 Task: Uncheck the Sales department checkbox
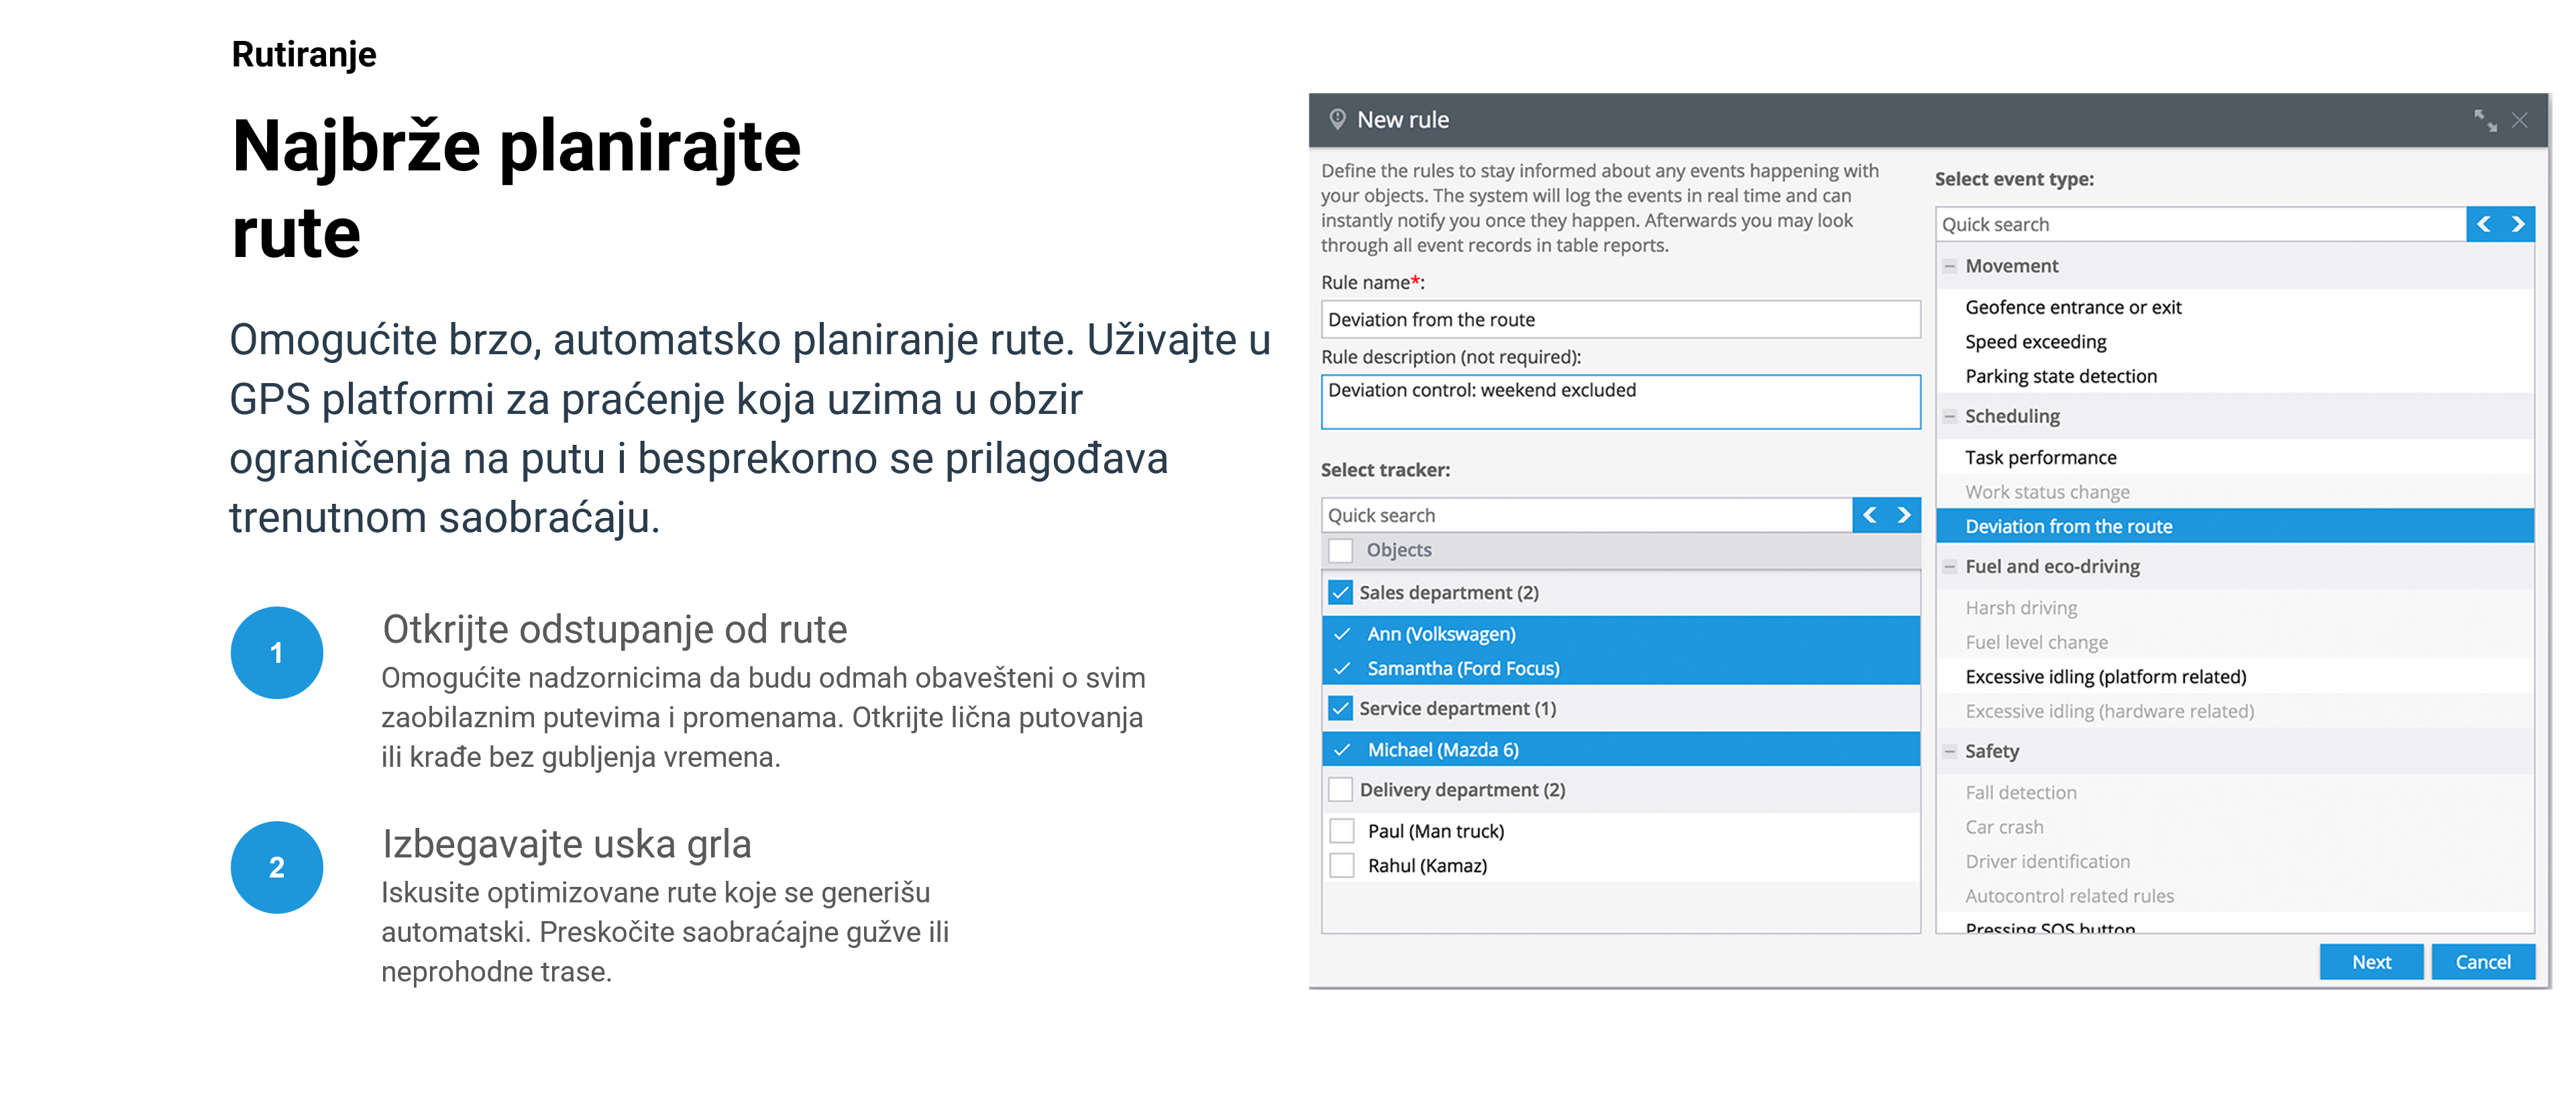click(x=1341, y=593)
